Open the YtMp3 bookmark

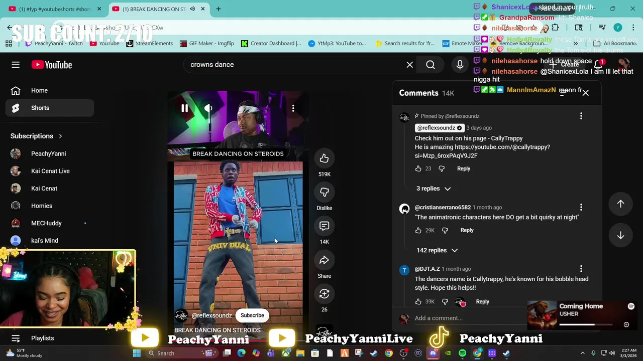click(x=337, y=44)
